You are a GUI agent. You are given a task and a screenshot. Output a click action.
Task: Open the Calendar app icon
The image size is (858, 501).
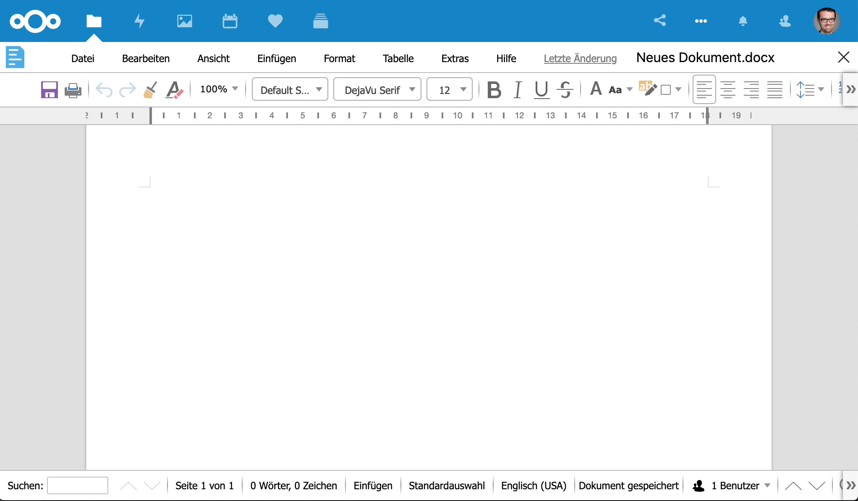(230, 21)
